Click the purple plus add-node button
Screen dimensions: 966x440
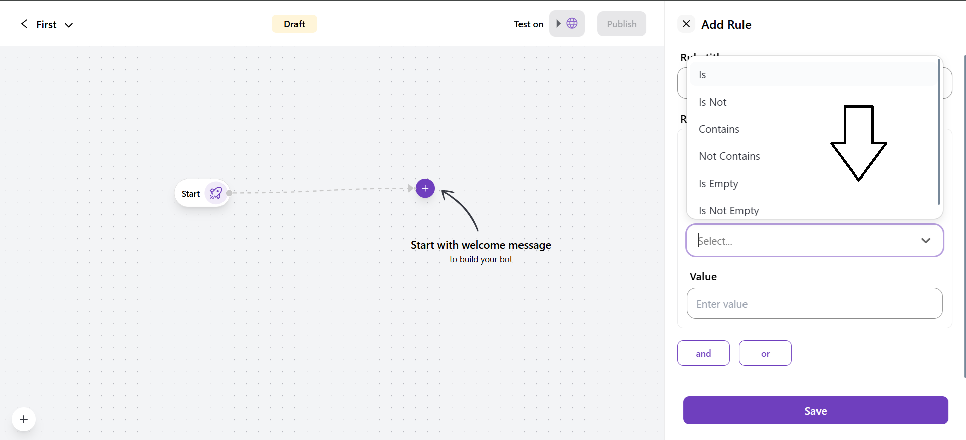pos(425,188)
